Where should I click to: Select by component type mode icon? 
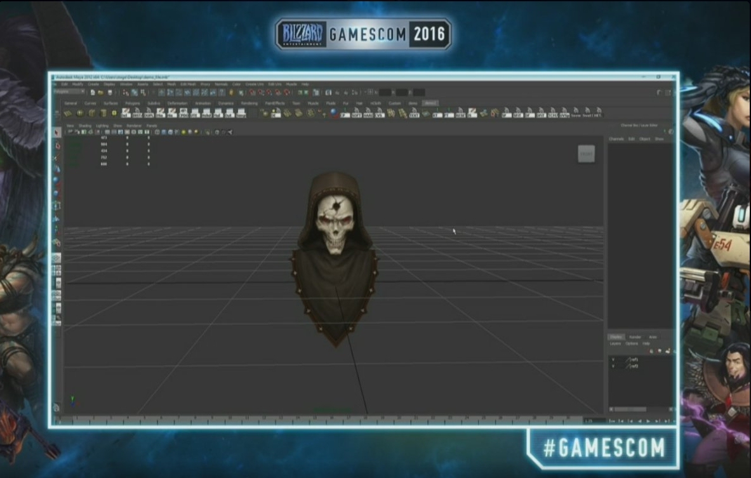143,93
